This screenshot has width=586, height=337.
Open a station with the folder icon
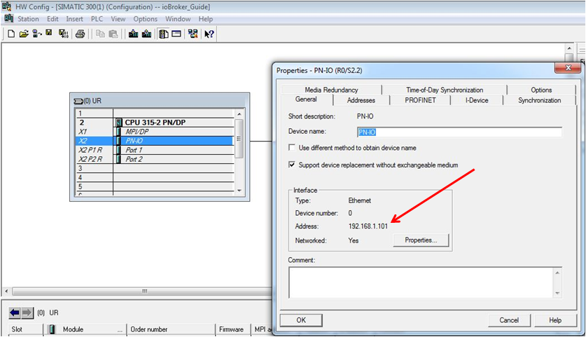[x=24, y=34]
